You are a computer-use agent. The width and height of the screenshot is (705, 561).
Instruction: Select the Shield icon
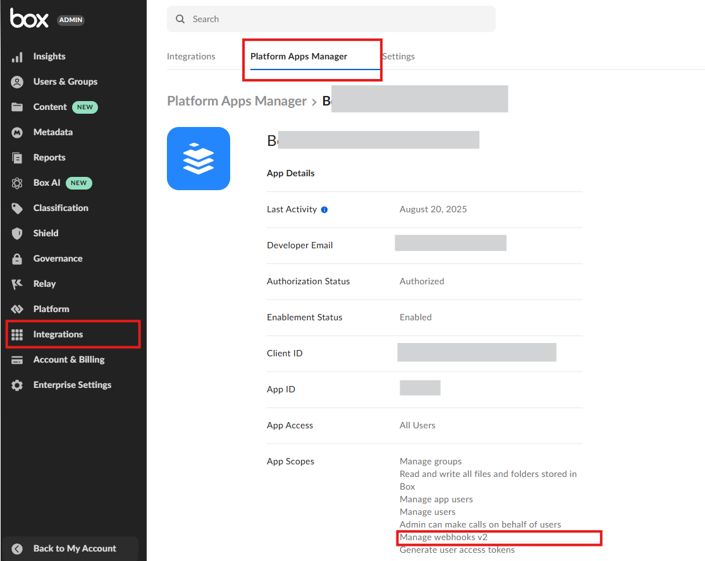point(18,234)
